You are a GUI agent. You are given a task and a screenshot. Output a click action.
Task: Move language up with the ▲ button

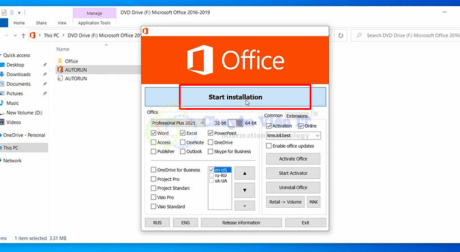tap(244, 174)
